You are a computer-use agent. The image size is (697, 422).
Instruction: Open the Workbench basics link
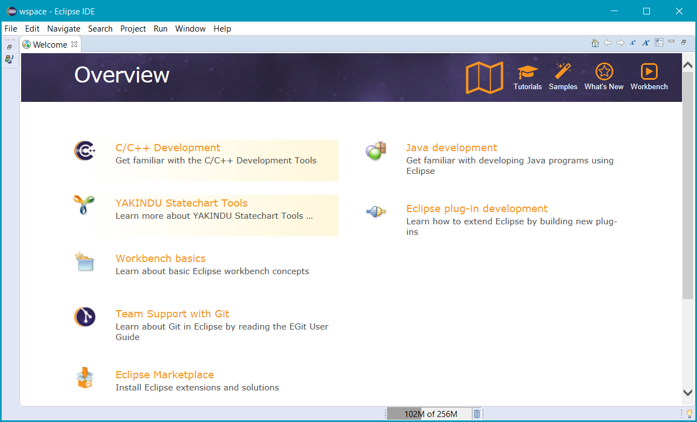160,259
